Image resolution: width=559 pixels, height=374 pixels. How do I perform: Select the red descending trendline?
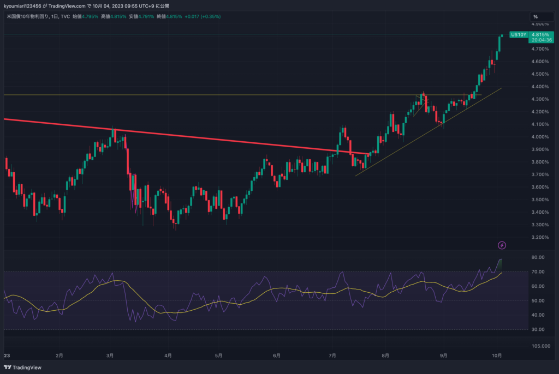(x=186, y=137)
